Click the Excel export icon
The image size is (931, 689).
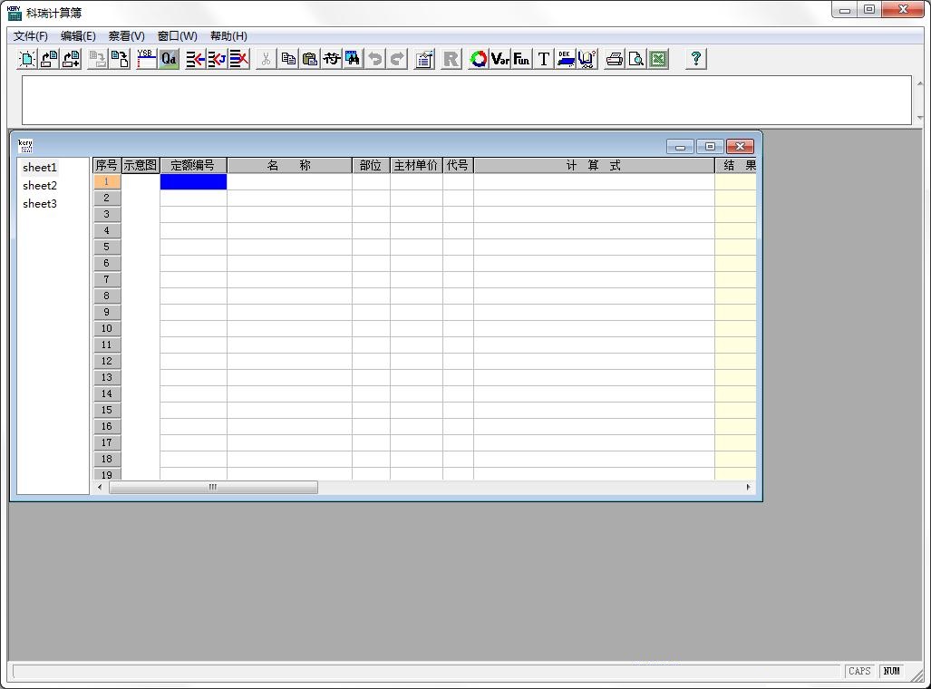(x=658, y=59)
